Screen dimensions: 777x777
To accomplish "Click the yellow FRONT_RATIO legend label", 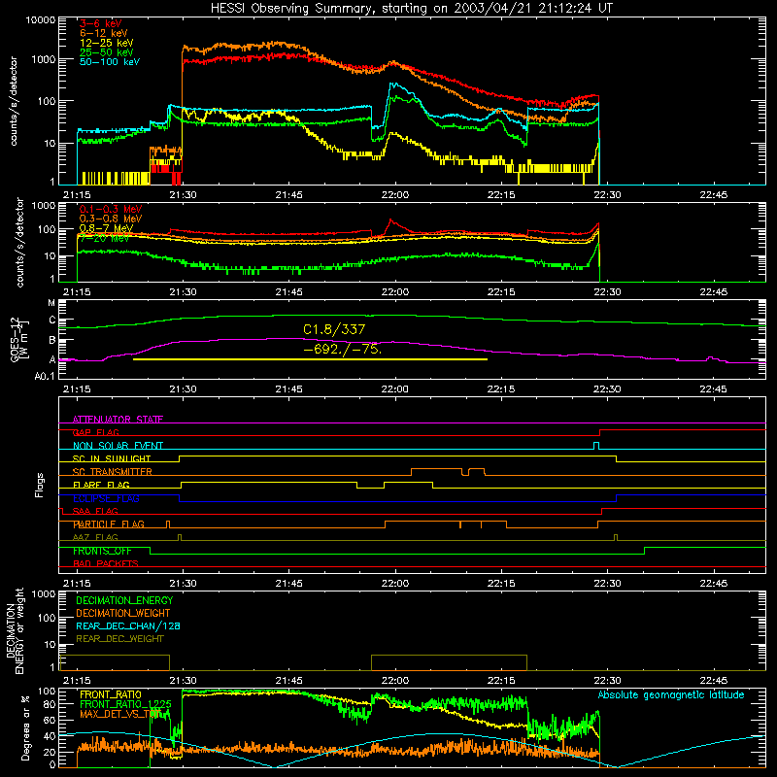I will (111, 694).
